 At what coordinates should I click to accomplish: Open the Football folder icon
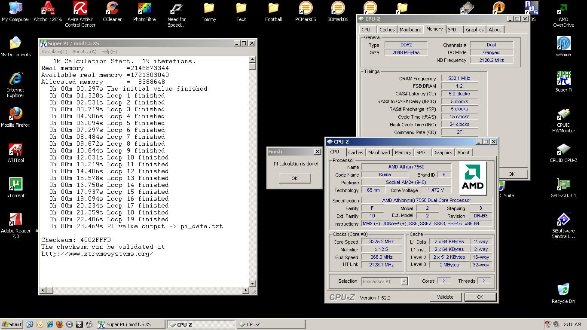coord(273,12)
